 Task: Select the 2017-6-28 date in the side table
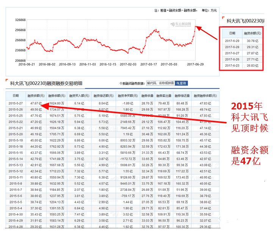click(232, 47)
